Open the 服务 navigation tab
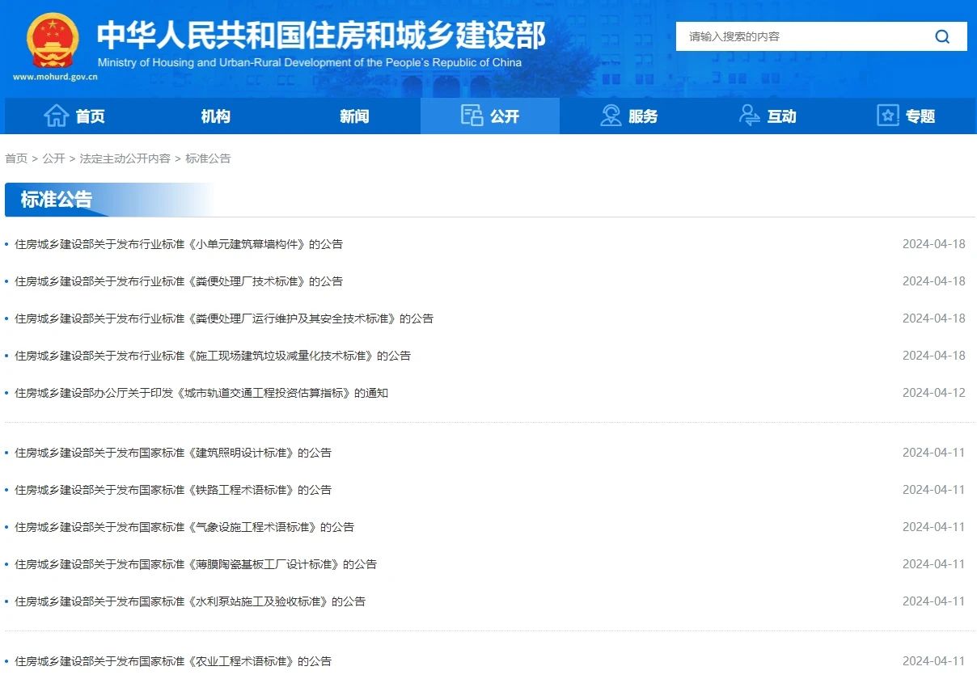977x679 pixels. click(629, 116)
